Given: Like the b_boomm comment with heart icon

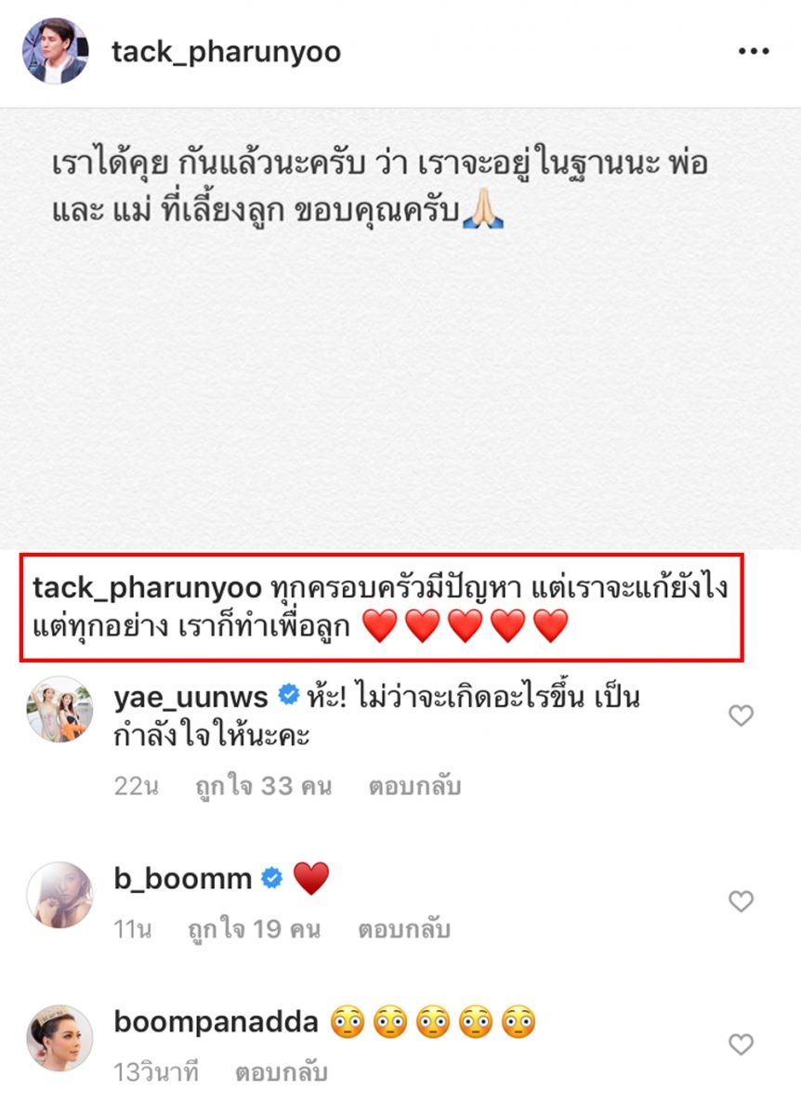Looking at the screenshot, I should (x=741, y=901).
